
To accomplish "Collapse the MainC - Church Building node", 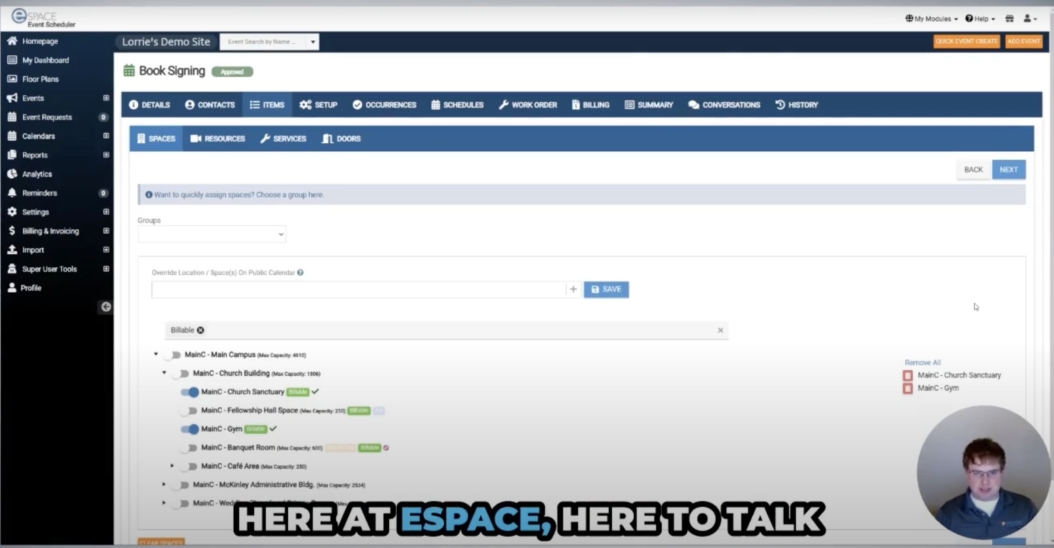I will click(x=164, y=372).
